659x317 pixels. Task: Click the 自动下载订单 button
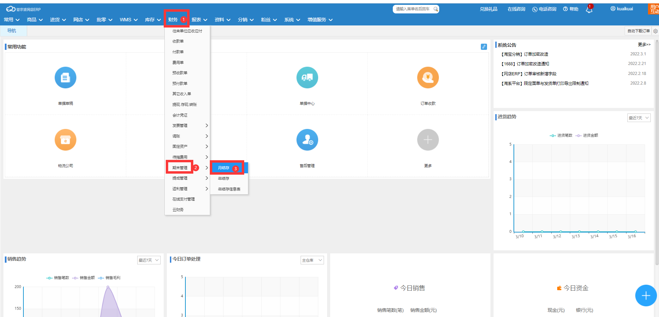coord(638,31)
